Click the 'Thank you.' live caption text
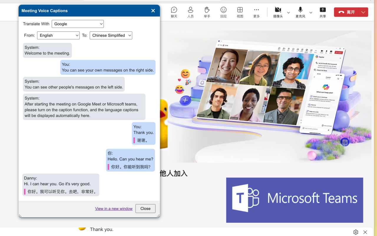377x236 pixels. (102, 230)
